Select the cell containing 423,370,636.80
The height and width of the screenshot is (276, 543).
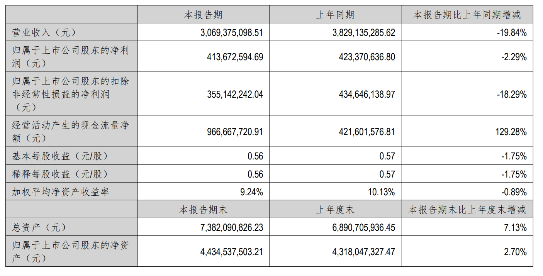367,57
